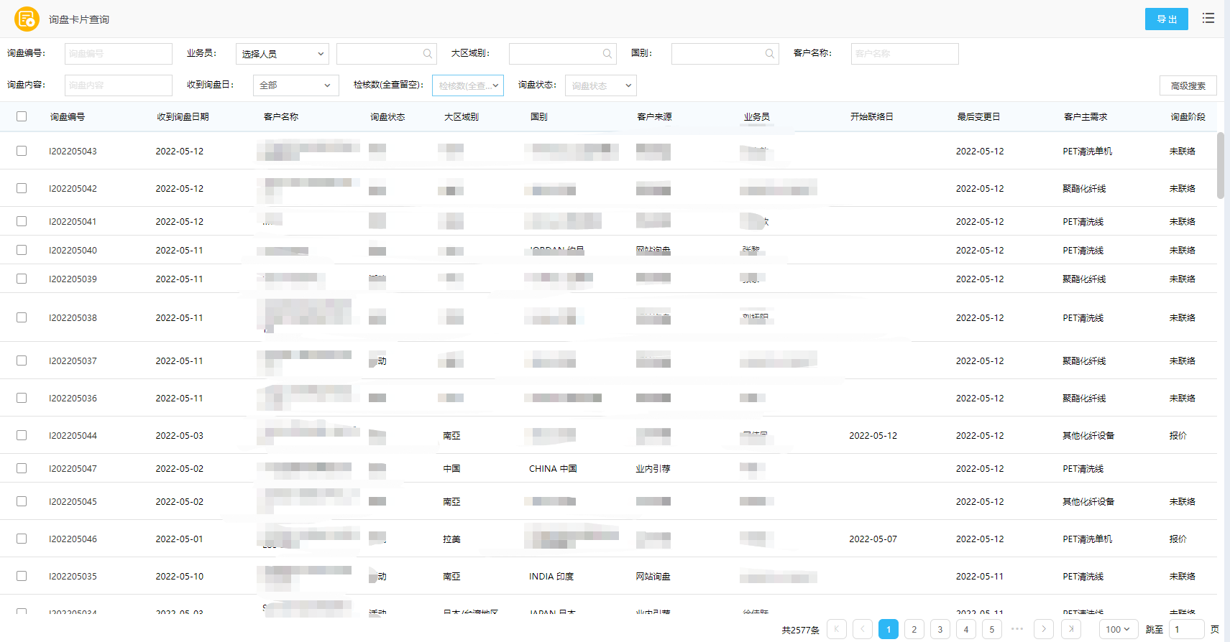
Task: Go to page 3
Action: pos(940,629)
